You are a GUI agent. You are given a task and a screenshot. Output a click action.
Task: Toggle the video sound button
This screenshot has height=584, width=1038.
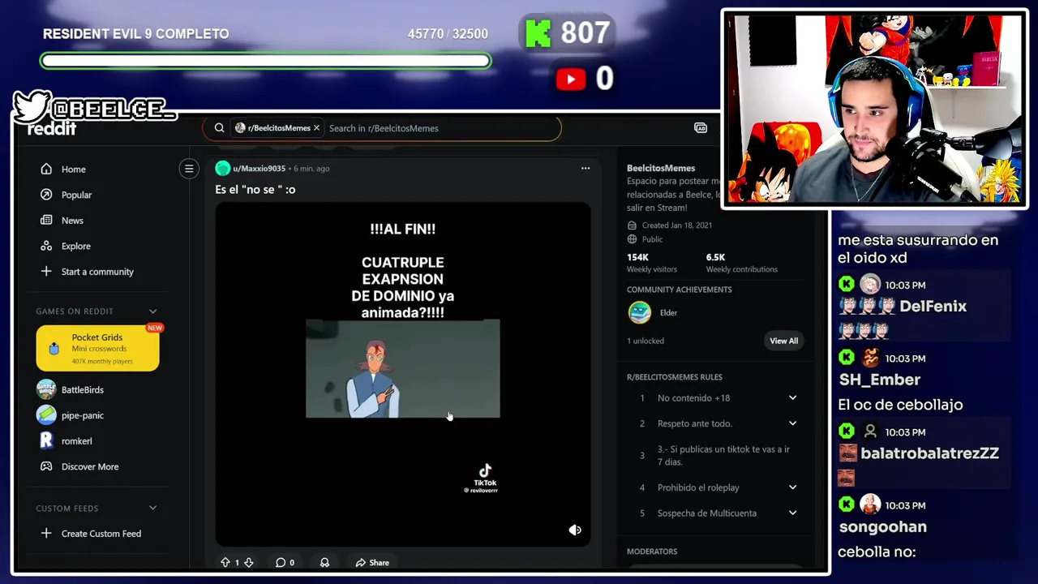(575, 530)
